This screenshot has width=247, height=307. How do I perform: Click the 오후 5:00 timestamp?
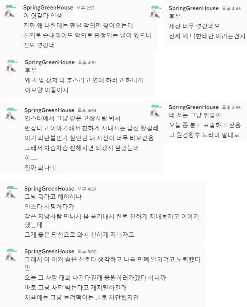coord(87,251)
